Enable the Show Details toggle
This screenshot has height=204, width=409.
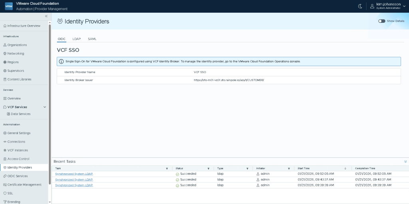[x=382, y=21]
